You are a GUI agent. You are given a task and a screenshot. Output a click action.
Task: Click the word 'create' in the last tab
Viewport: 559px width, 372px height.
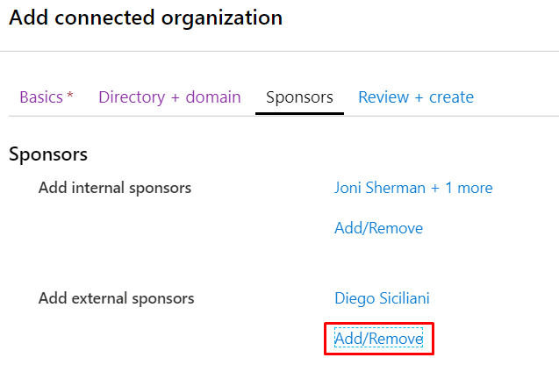(451, 97)
